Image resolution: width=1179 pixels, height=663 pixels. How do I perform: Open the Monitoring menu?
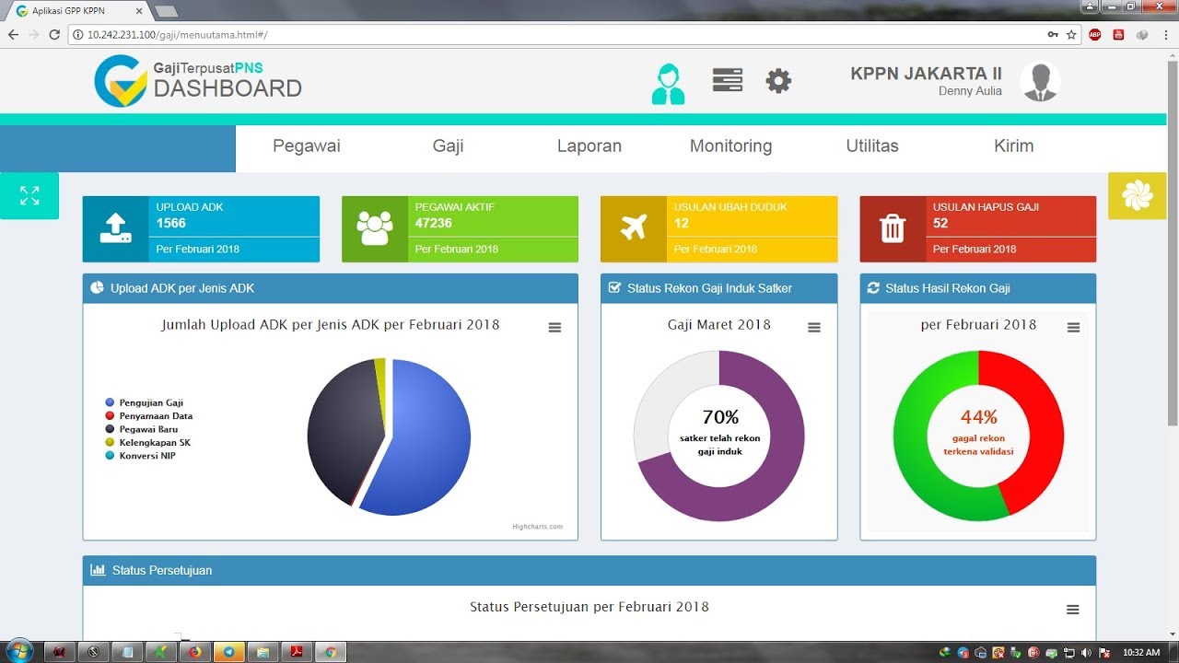731,146
